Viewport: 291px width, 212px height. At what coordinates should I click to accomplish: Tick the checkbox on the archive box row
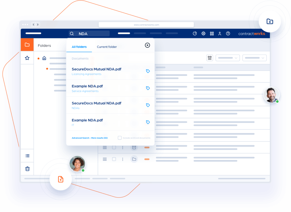[114, 147]
